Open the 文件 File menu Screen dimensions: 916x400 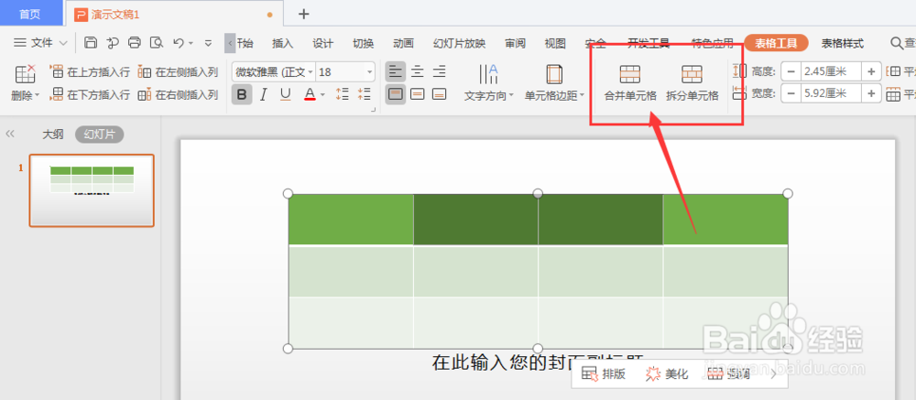coord(34,43)
